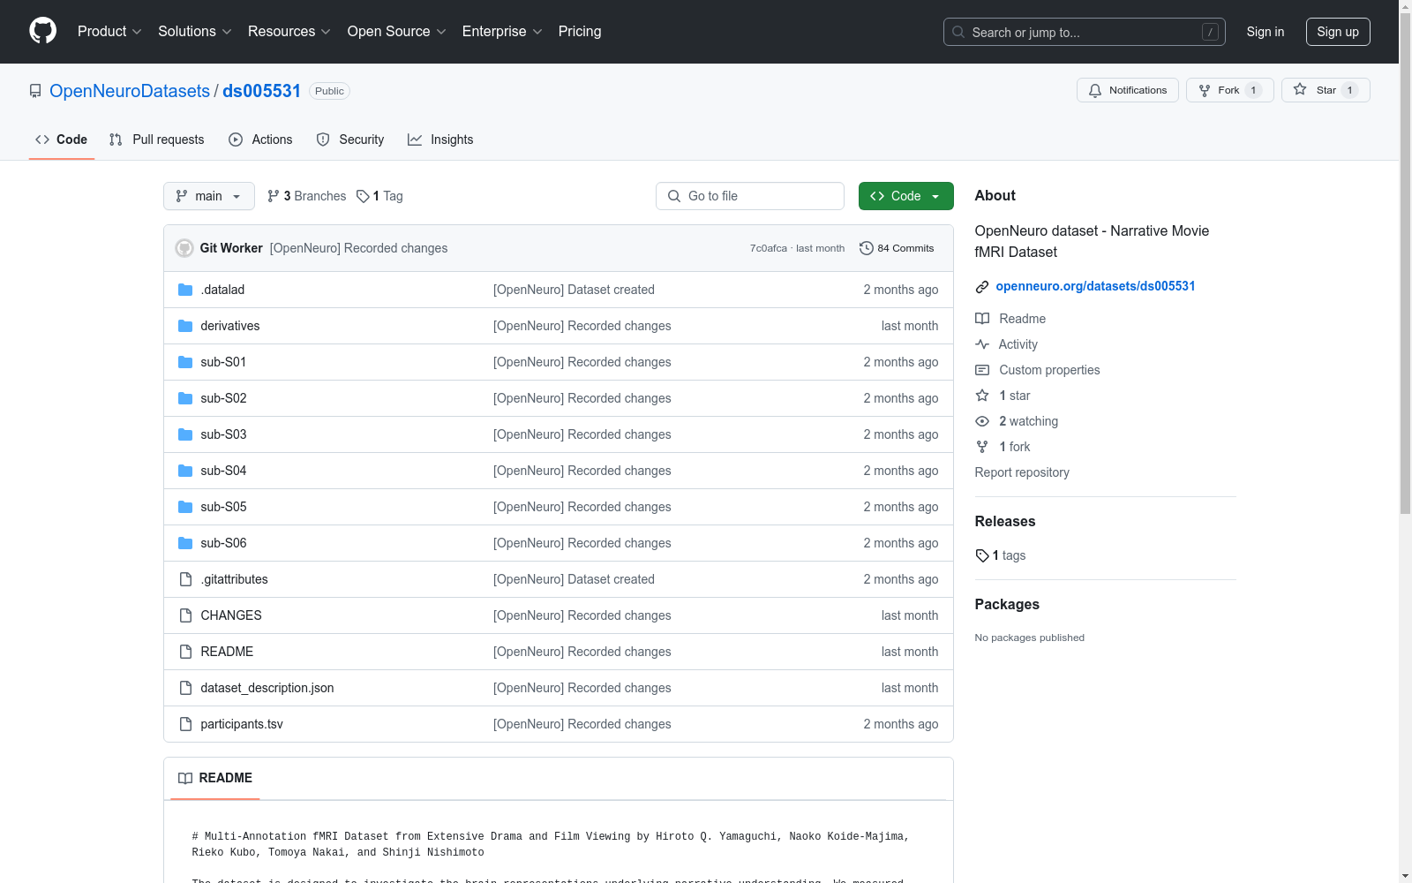
Task: Open the ds005531 repository link
Action: (x=261, y=91)
